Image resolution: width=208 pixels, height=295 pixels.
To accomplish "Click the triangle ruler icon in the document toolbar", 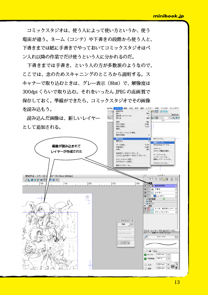I will pos(29,180).
